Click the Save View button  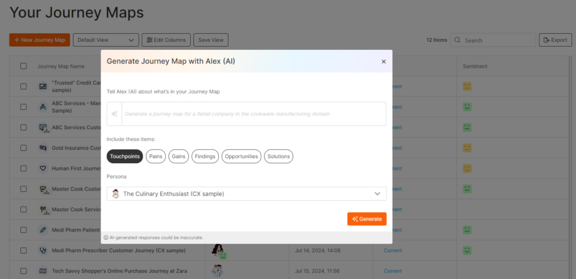click(x=211, y=40)
